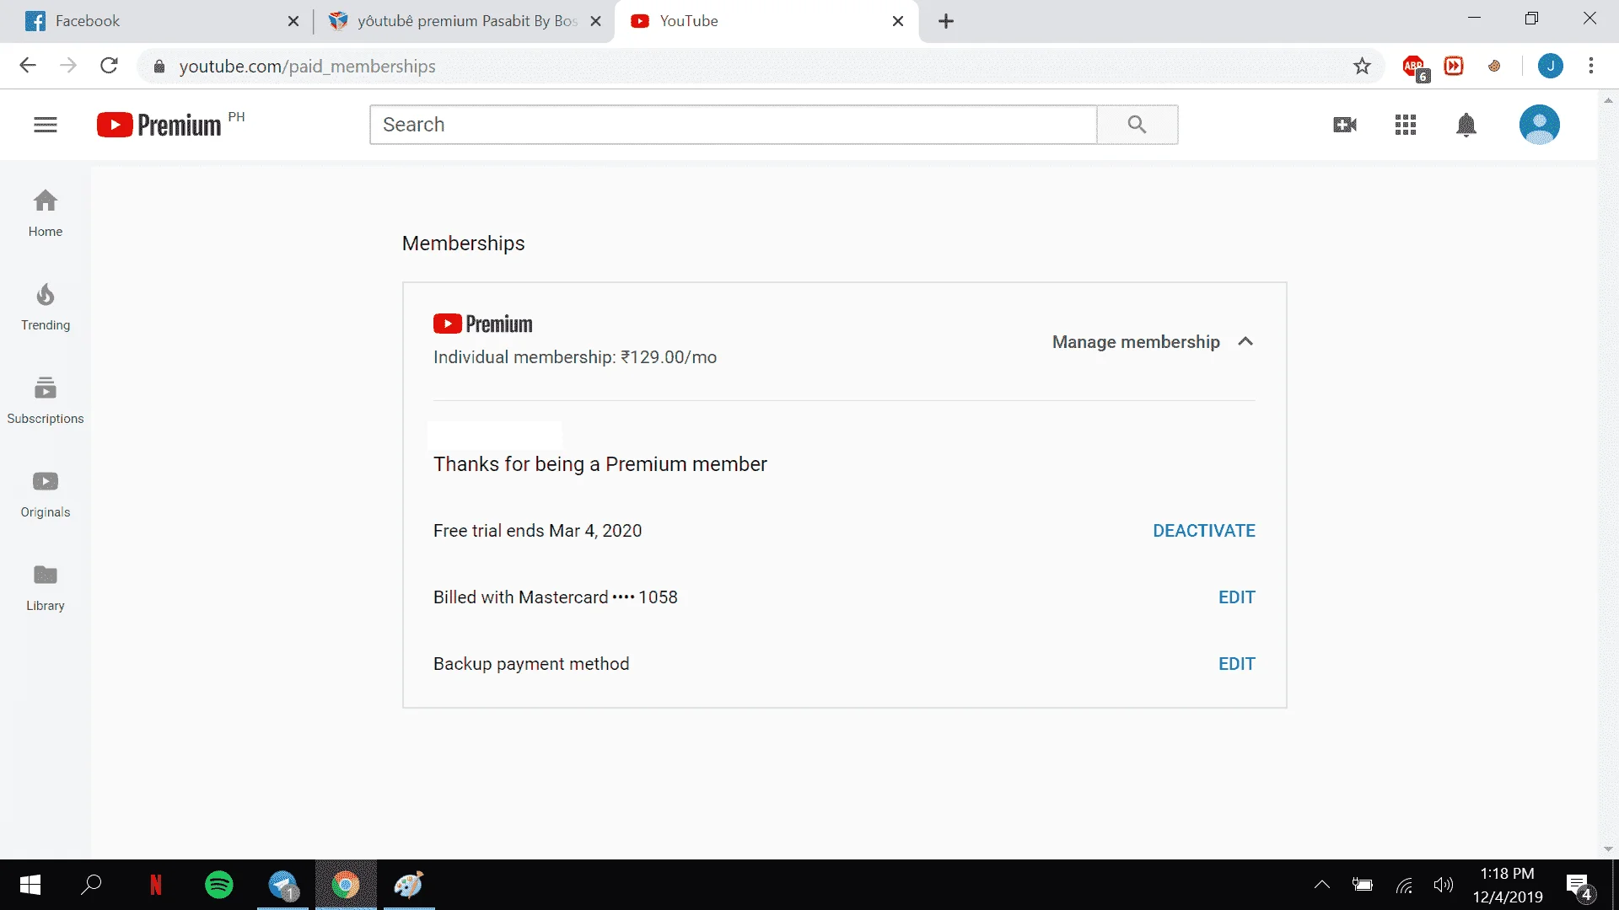
Task: Open the hamburger guide menu
Action: tap(46, 125)
